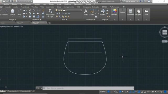Select the Texto annotation tool
The width and height of the screenshot is (168, 94).
click(x=86, y=12)
